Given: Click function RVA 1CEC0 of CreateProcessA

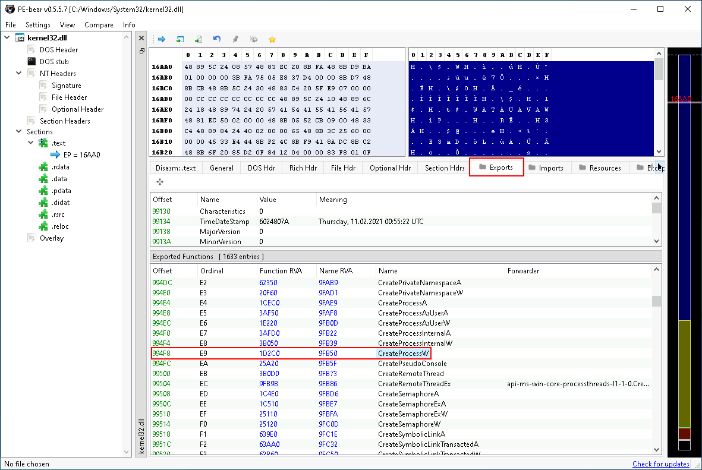Looking at the screenshot, I should [x=269, y=302].
